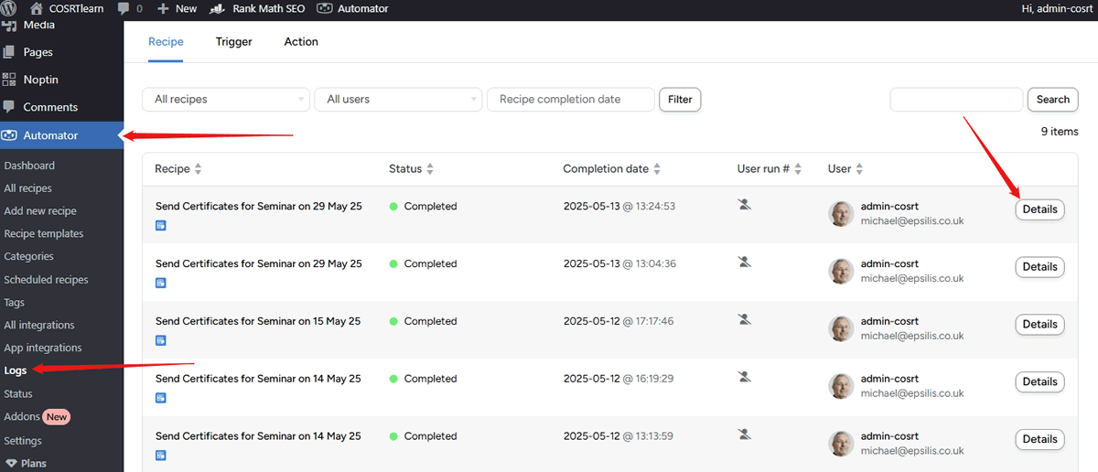Viewport: 1098px width, 472px height.
Task: Sort by User column arrows
Action: (x=859, y=169)
